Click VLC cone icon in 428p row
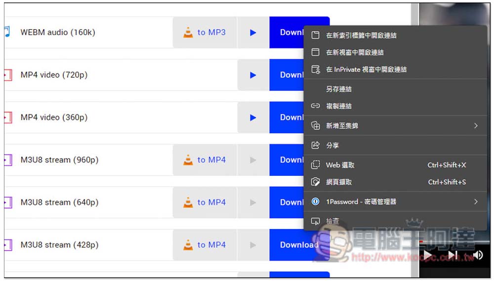The image size is (494, 281). (x=188, y=245)
